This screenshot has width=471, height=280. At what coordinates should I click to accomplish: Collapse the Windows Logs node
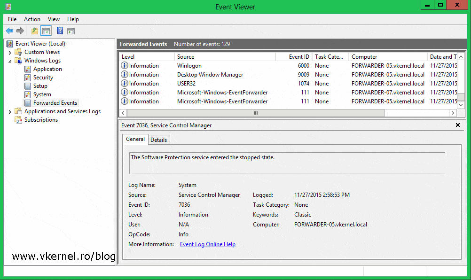point(9,60)
